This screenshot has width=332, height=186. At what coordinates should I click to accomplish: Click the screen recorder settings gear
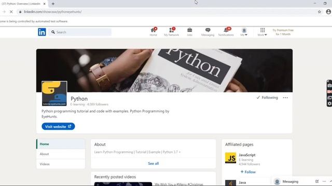(x=329, y=103)
